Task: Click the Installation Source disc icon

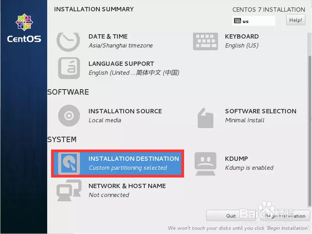Action: coord(68,115)
